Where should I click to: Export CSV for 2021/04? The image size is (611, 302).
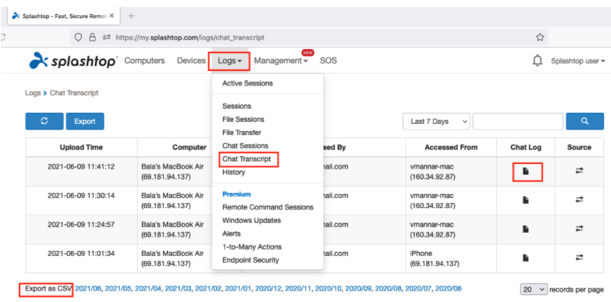pyautogui.click(x=148, y=289)
